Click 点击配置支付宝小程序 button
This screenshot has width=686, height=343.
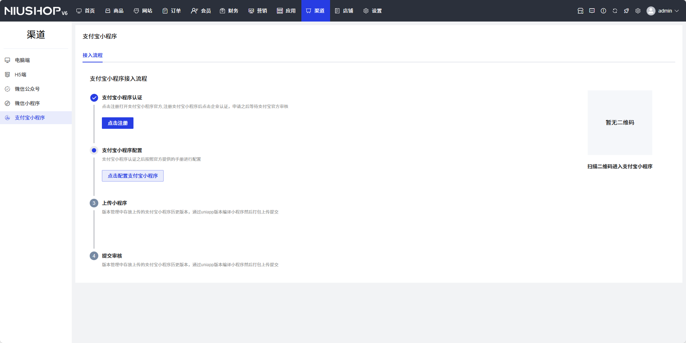click(x=133, y=176)
